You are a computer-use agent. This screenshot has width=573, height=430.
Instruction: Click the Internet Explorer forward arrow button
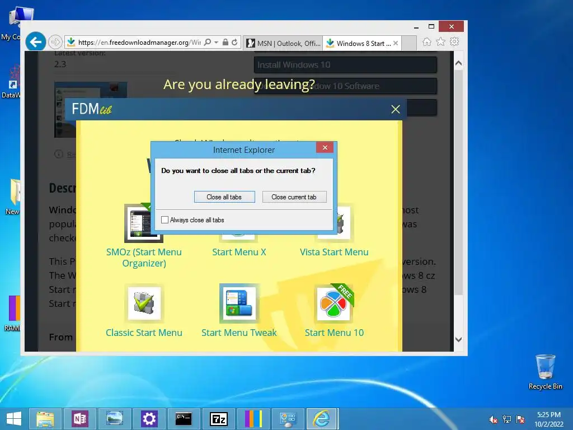point(55,42)
